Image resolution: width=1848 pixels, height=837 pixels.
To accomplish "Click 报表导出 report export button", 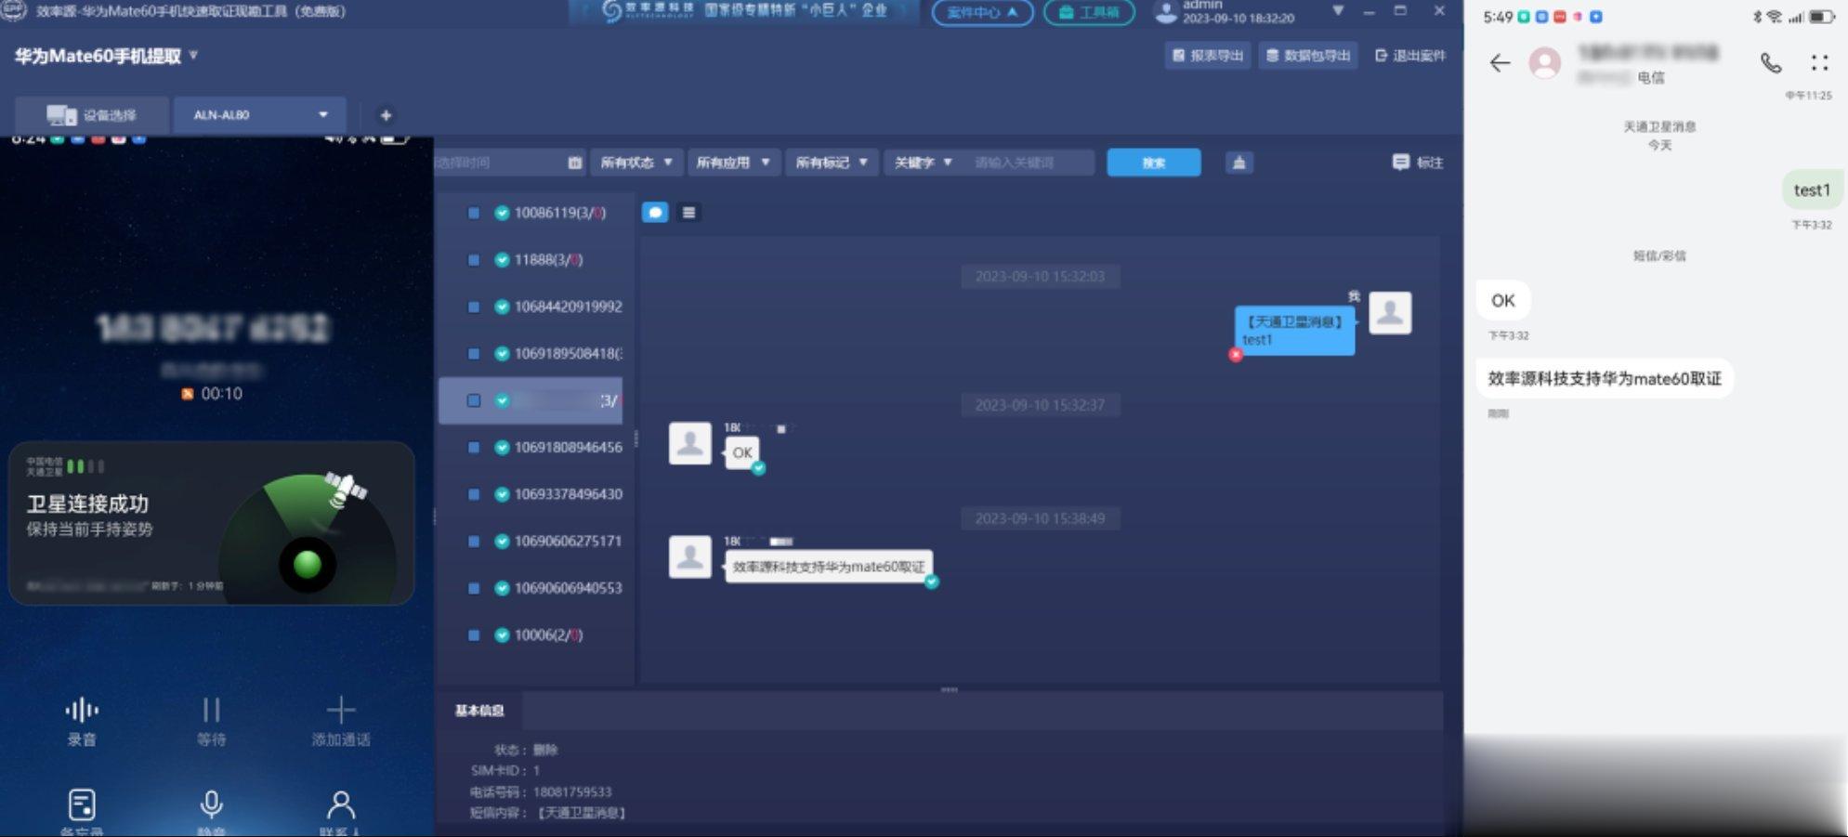I will [1208, 56].
